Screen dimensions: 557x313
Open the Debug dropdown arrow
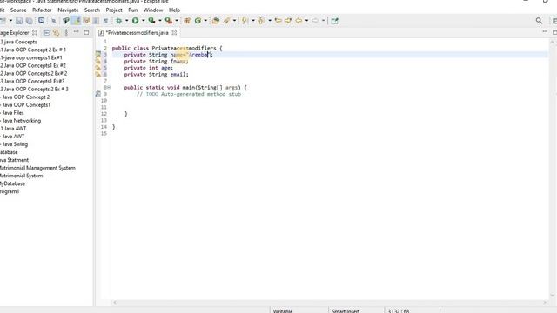pyautogui.click(x=126, y=21)
